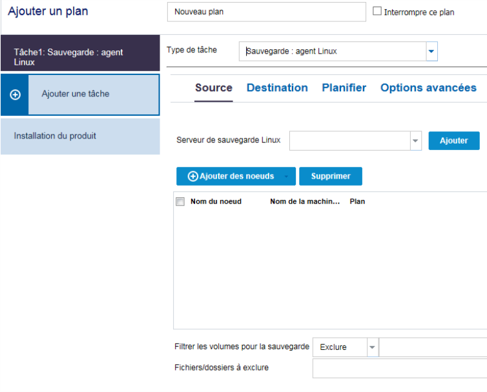Expand the Exclure filter dropdown

coord(373,347)
